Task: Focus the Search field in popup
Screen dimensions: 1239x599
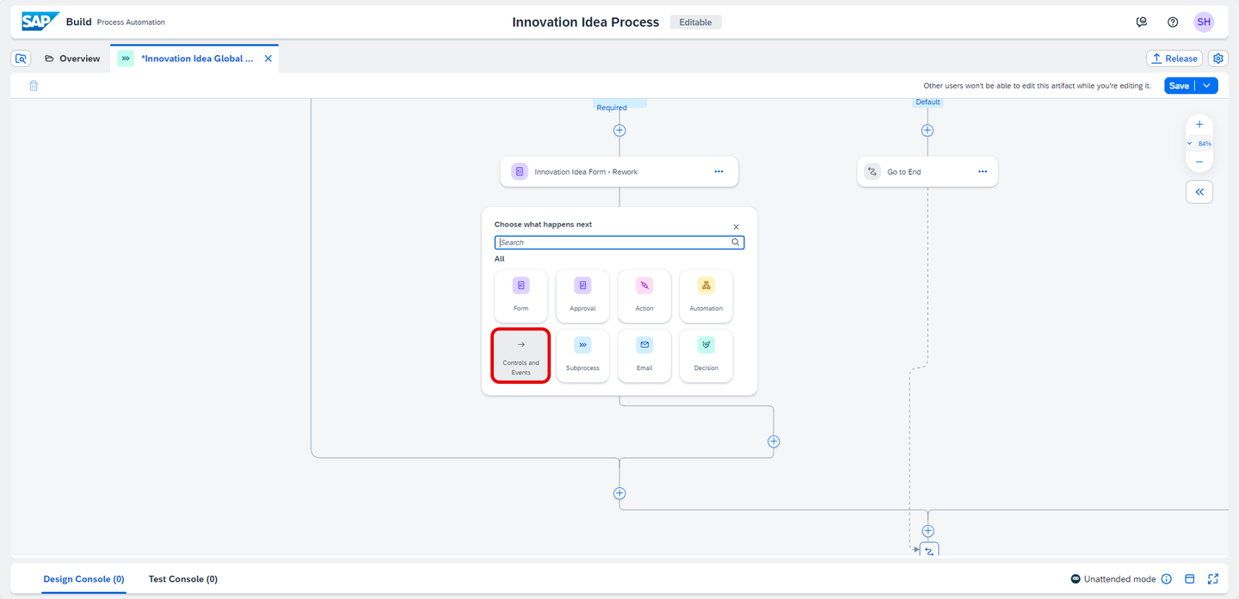Action: point(619,243)
